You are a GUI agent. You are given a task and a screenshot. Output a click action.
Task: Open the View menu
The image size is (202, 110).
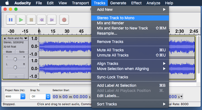[62, 3]
